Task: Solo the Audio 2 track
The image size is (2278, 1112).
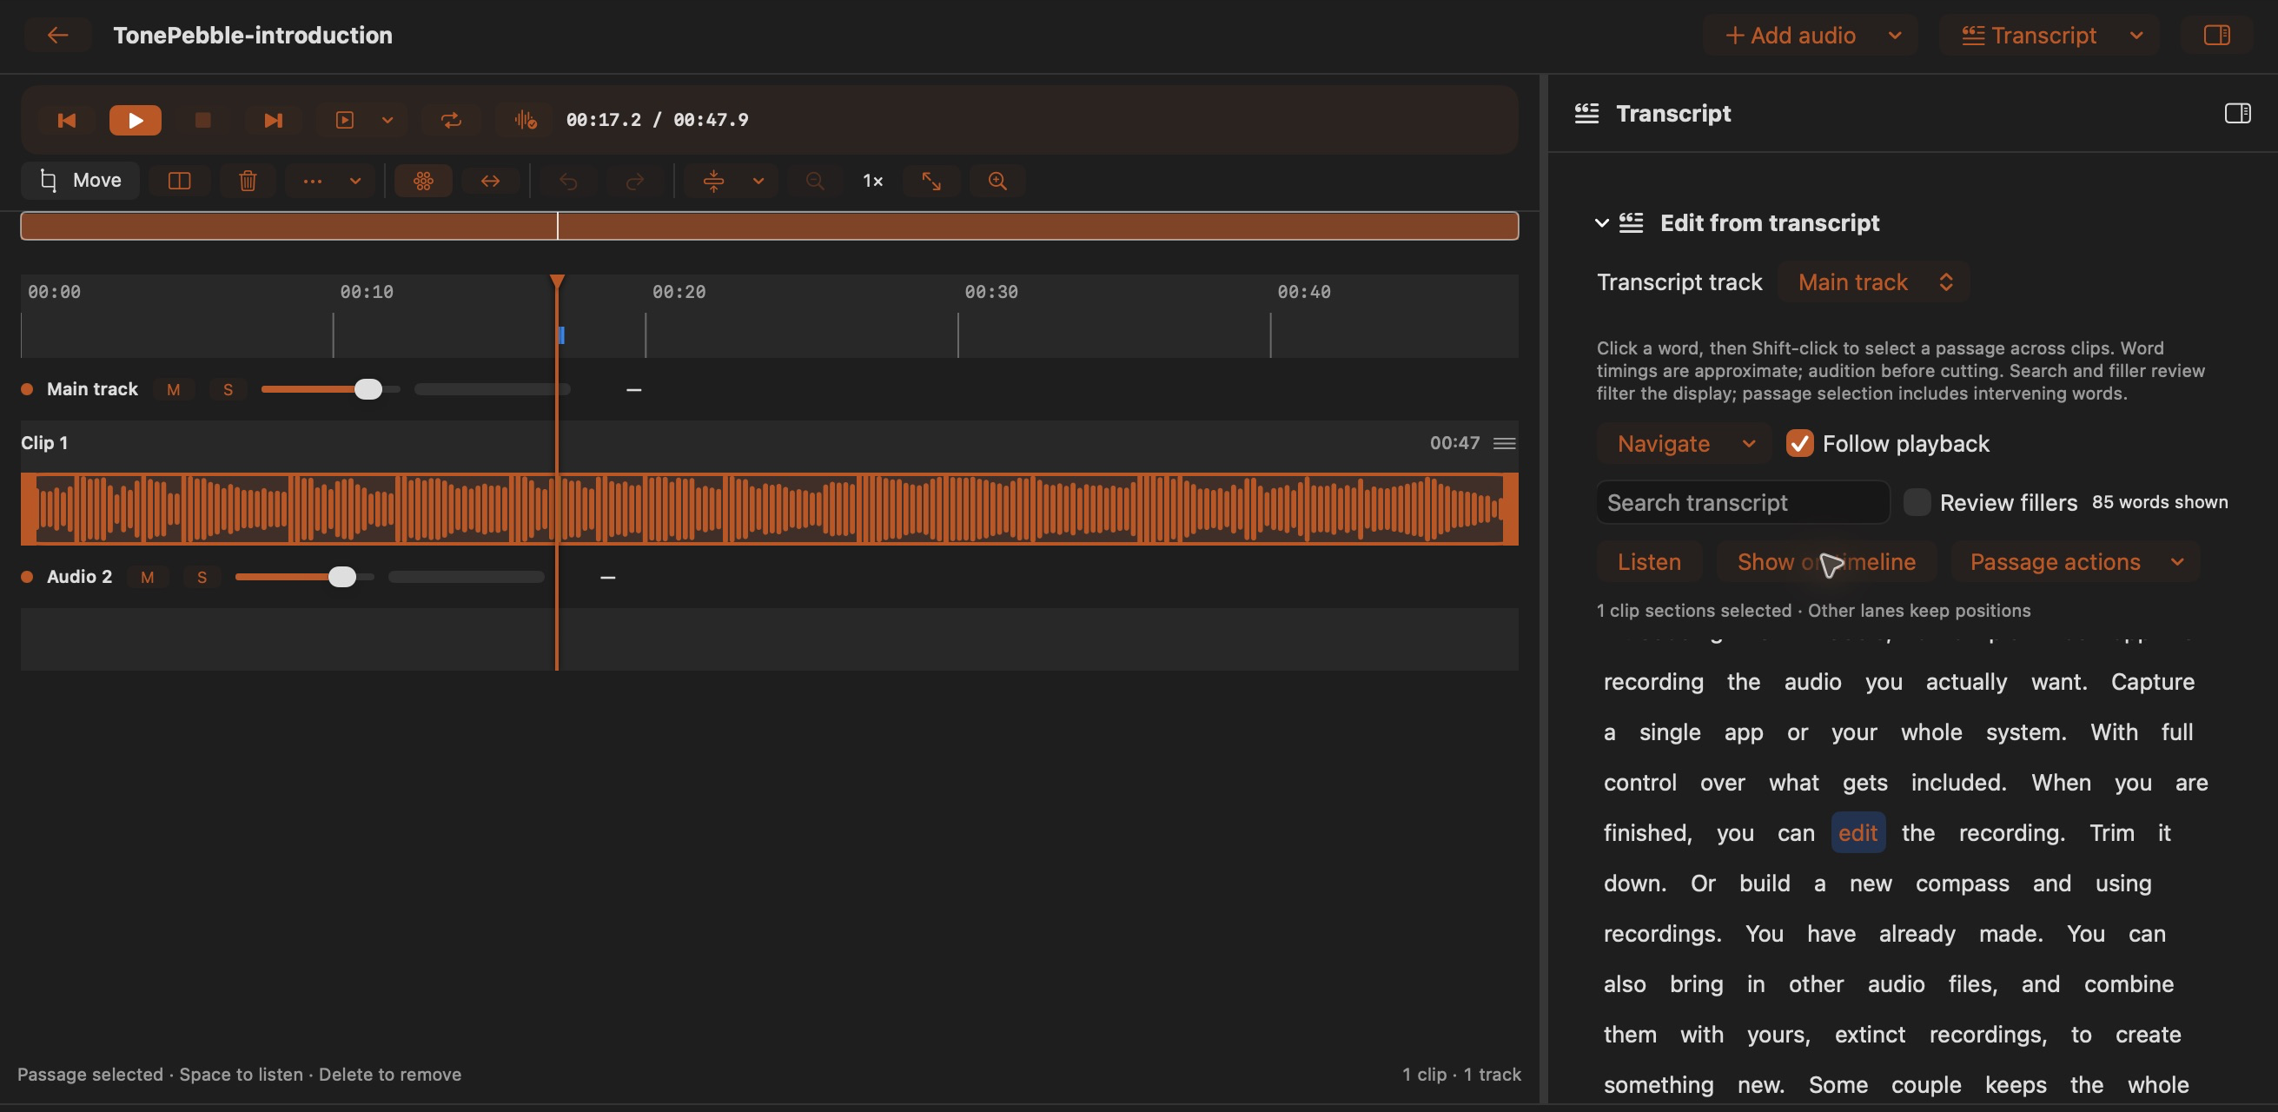Action: (202, 577)
